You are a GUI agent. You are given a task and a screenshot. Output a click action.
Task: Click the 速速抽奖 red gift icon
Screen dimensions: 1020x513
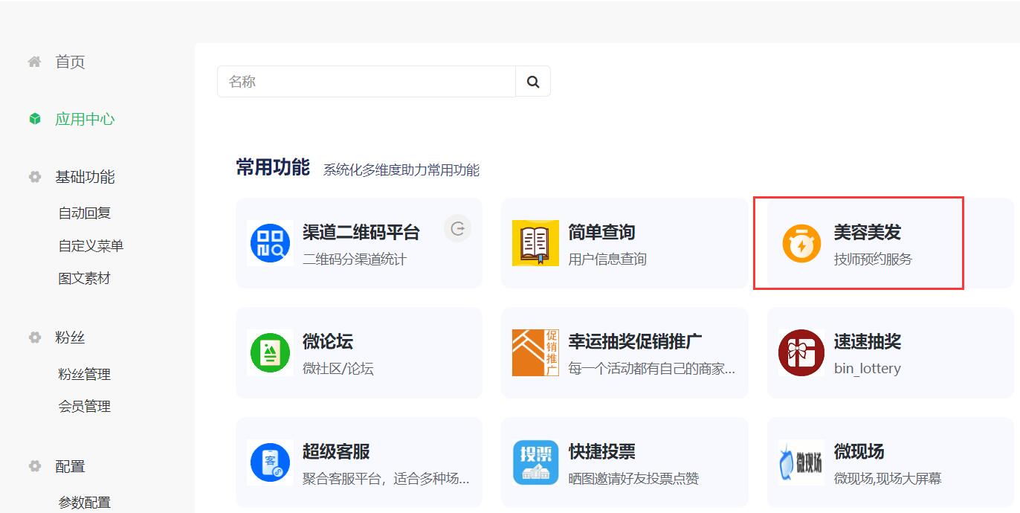[801, 353]
